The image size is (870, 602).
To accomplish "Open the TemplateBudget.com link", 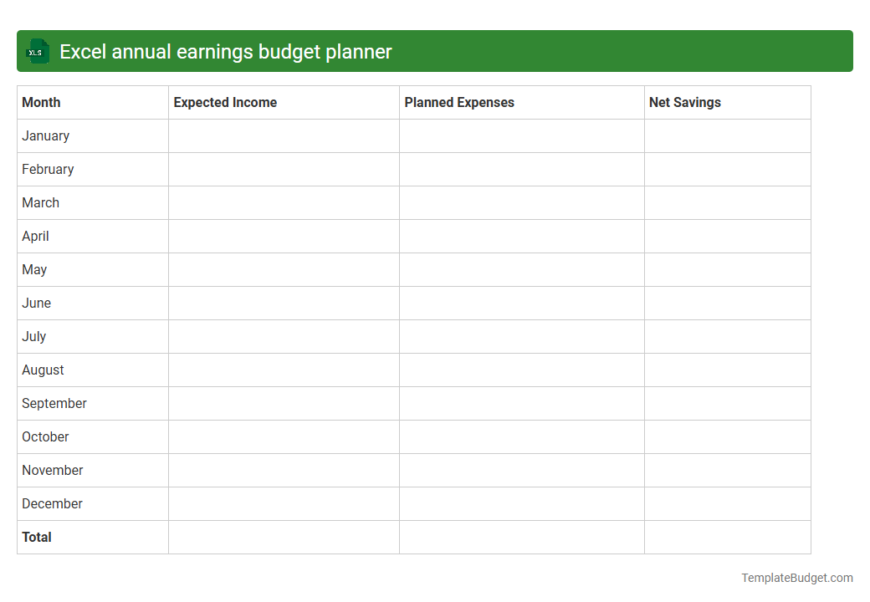I will [x=797, y=577].
